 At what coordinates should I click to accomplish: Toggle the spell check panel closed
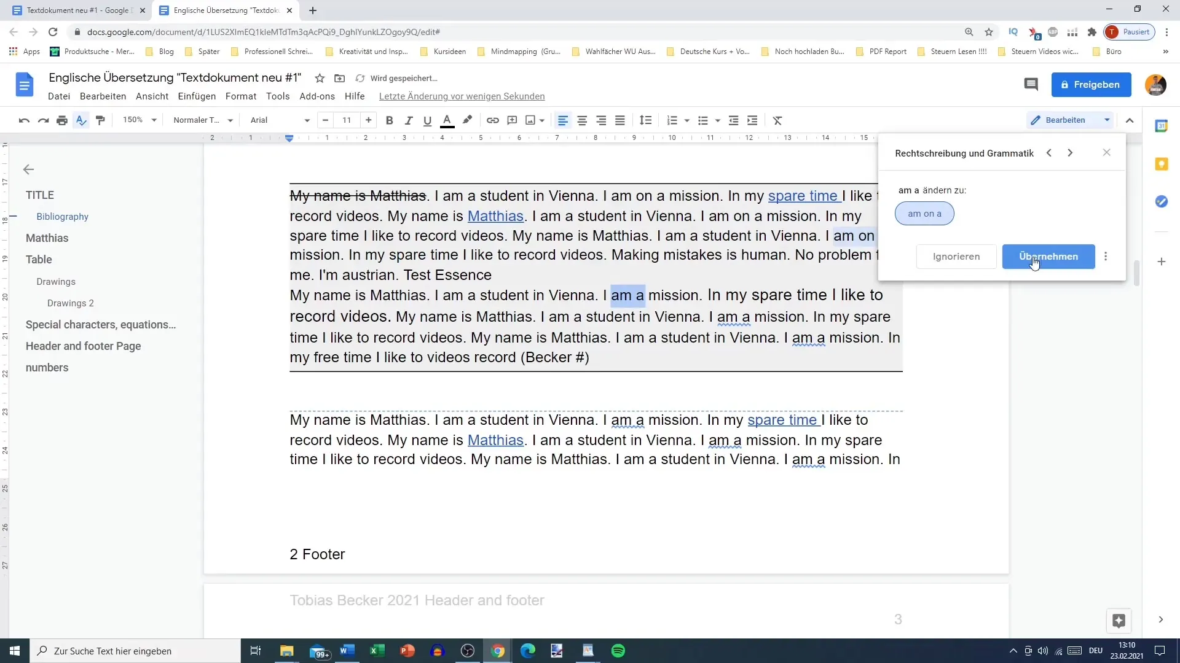[1107, 152]
